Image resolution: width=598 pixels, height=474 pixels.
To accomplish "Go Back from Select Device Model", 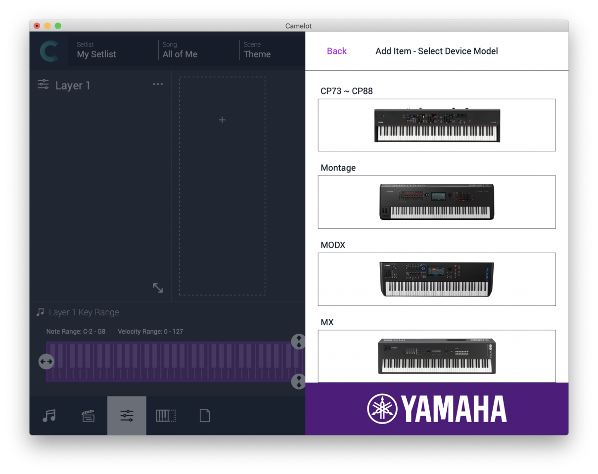I will [337, 51].
